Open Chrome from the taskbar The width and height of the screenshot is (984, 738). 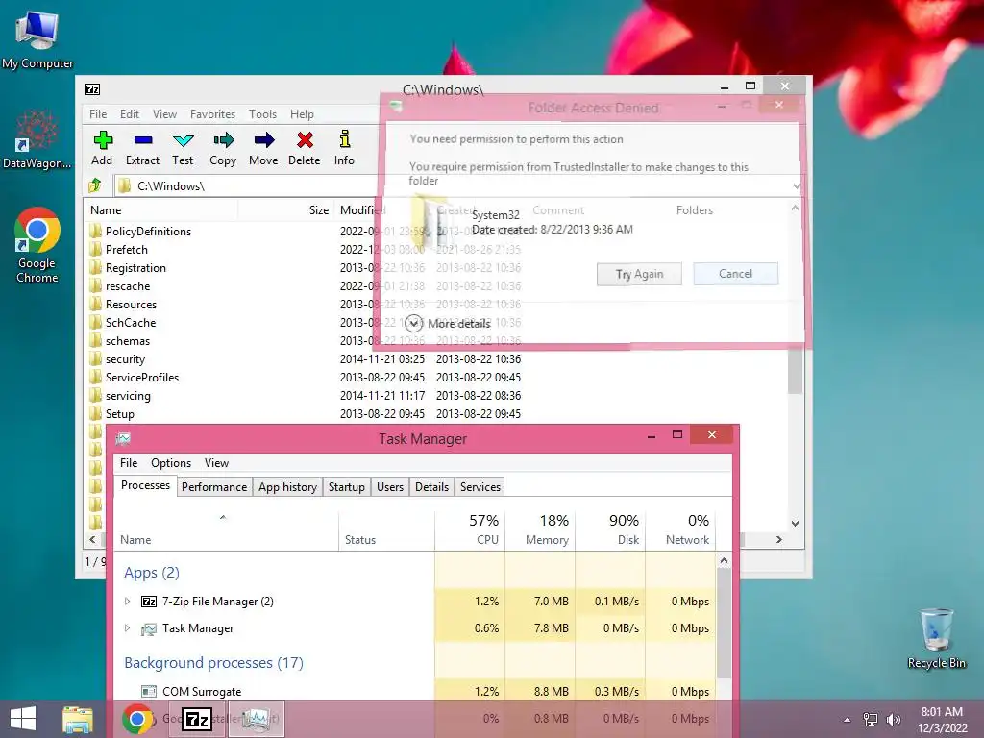click(x=137, y=719)
